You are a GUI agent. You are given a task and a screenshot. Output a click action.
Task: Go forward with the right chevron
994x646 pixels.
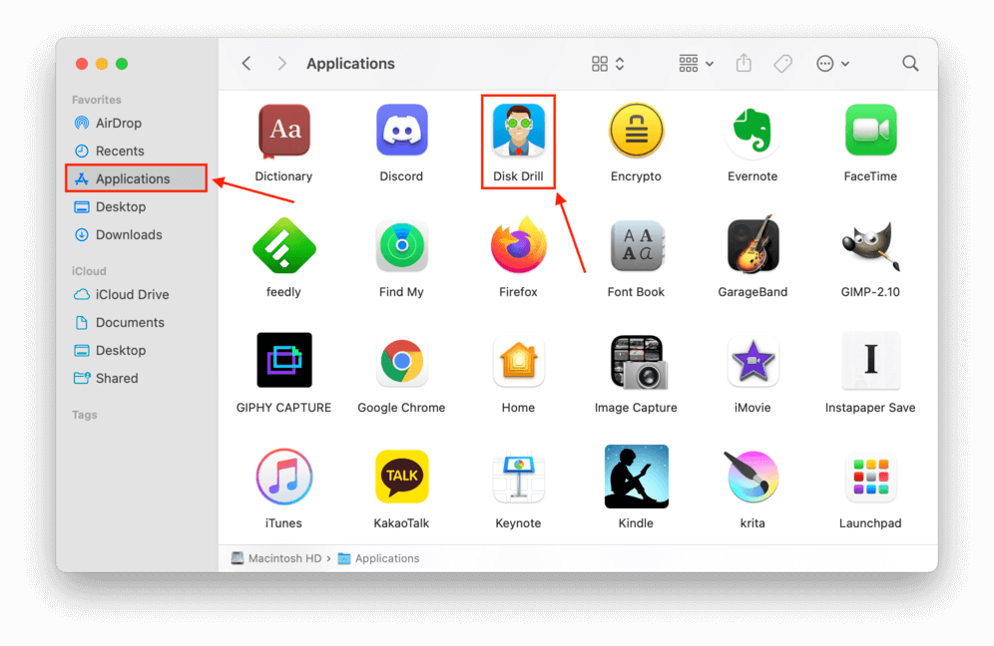tap(282, 64)
